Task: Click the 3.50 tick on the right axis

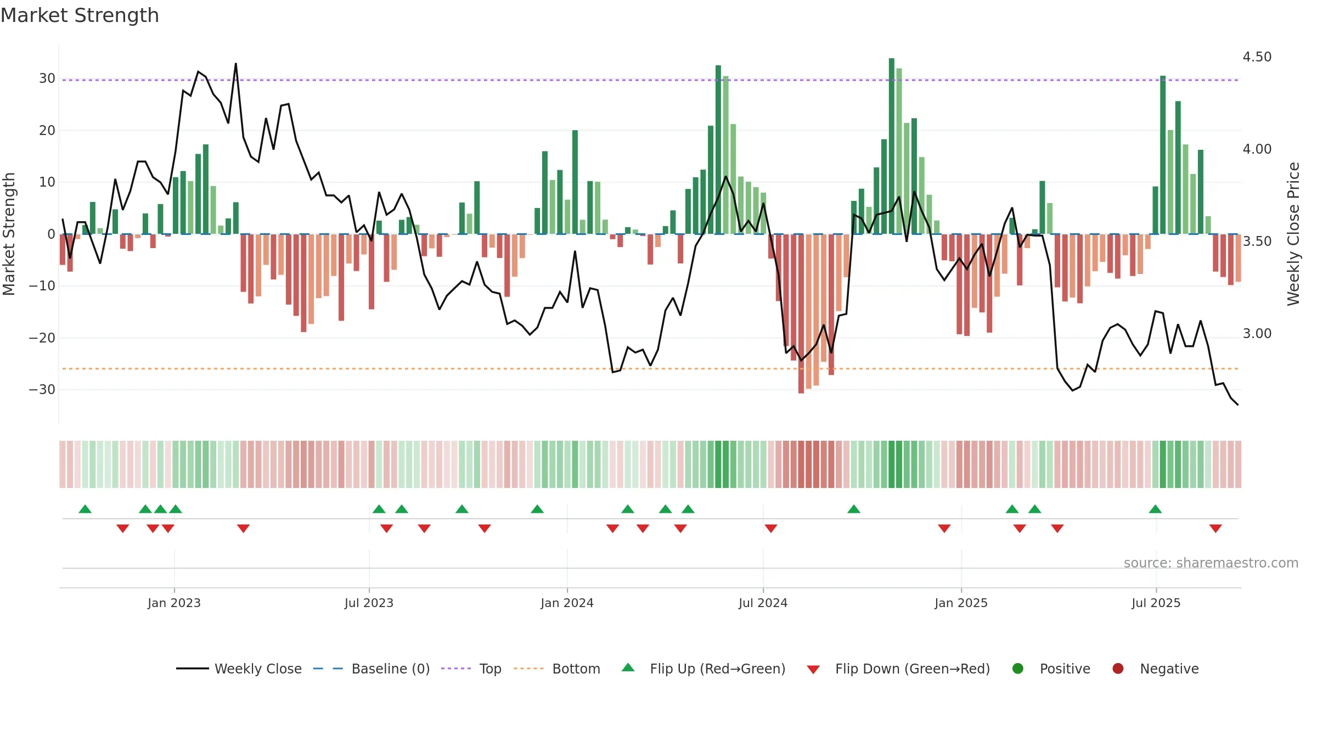Action: point(1257,242)
